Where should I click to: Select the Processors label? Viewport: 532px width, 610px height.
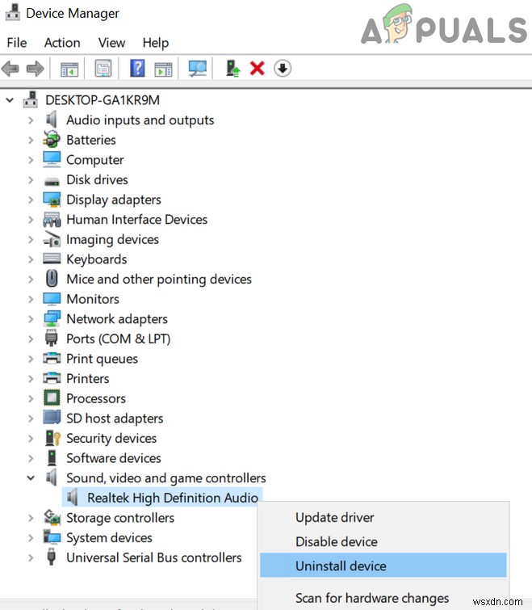96,398
